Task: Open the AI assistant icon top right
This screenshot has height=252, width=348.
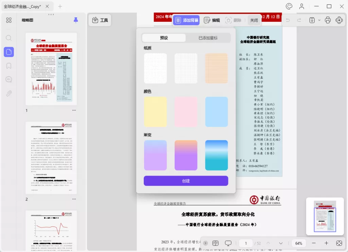Action: (339, 20)
